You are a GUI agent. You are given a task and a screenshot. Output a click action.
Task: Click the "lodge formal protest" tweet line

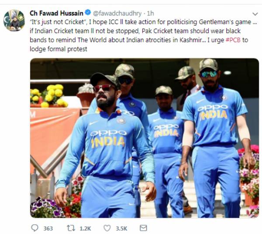(59, 49)
